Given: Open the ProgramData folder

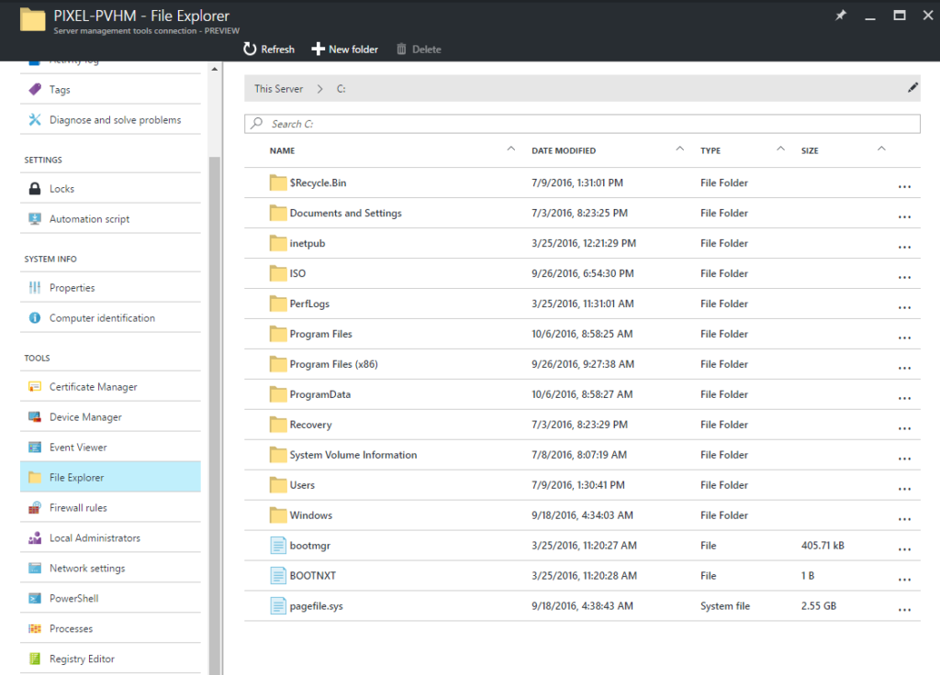Looking at the screenshot, I should [320, 394].
